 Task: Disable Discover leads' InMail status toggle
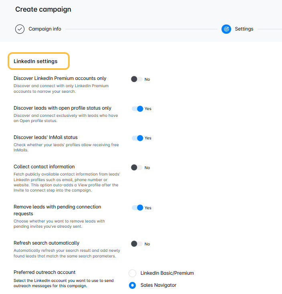tap(137, 138)
